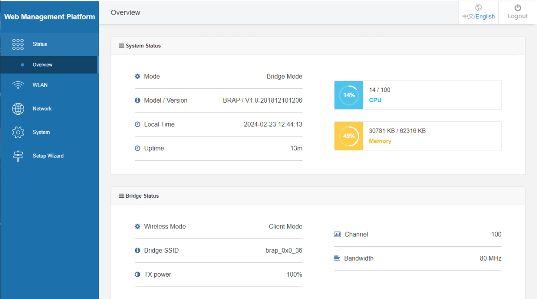Click the Status grid icon in sidebar
The height and width of the screenshot is (299, 537).
click(x=18, y=44)
